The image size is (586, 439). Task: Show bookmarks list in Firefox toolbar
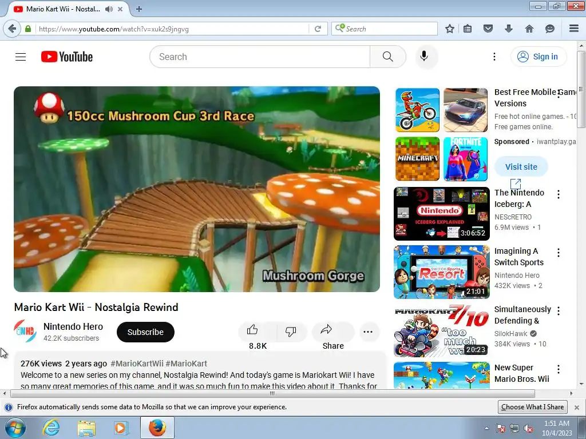pos(468,29)
